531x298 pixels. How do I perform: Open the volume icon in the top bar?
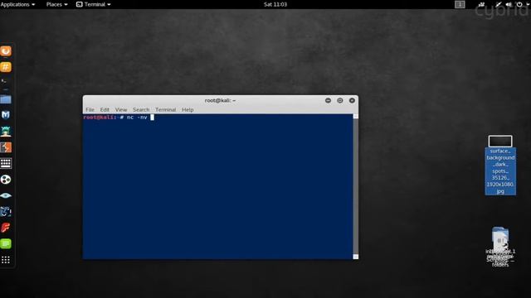[x=509, y=4]
